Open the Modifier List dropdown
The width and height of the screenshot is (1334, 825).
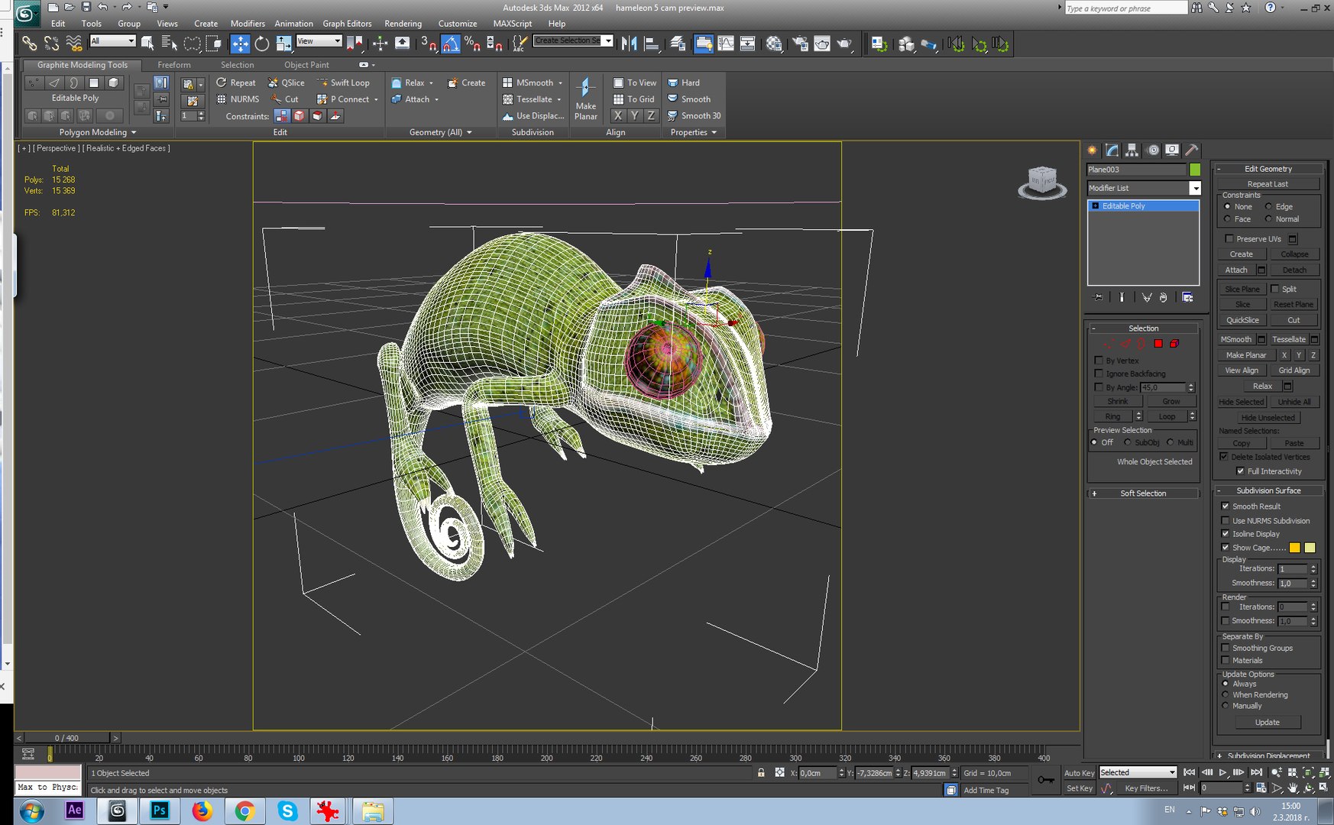(1195, 188)
